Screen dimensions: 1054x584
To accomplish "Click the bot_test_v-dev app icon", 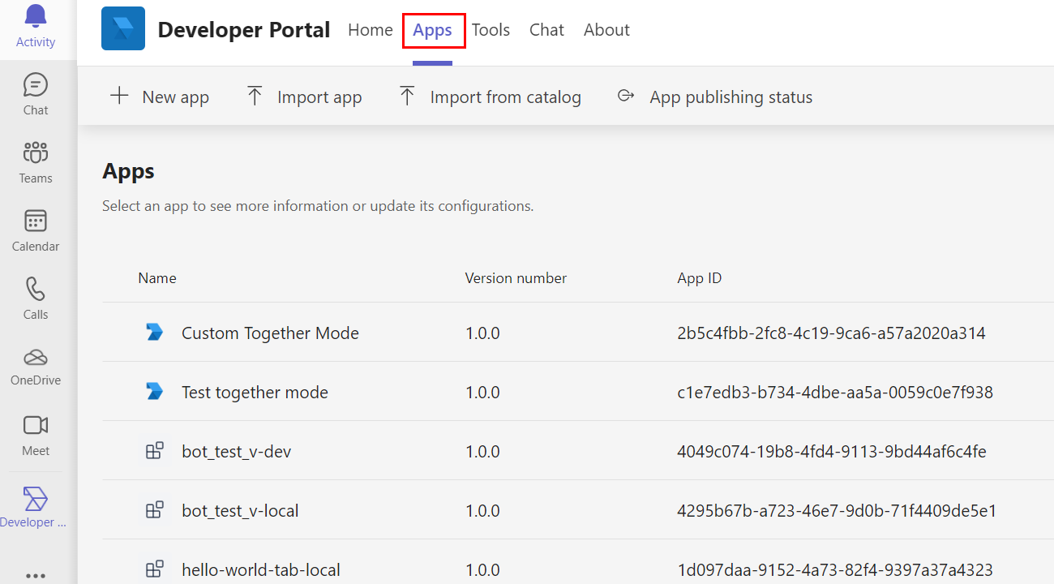I will click(x=154, y=451).
